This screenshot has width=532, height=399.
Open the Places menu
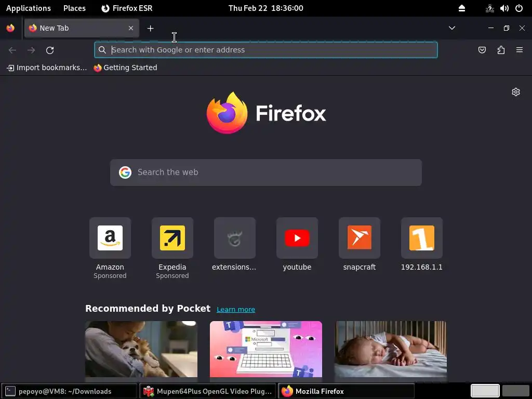coord(74,8)
